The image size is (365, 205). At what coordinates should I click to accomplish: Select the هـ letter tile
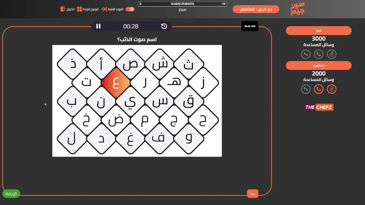click(x=174, y=83)
